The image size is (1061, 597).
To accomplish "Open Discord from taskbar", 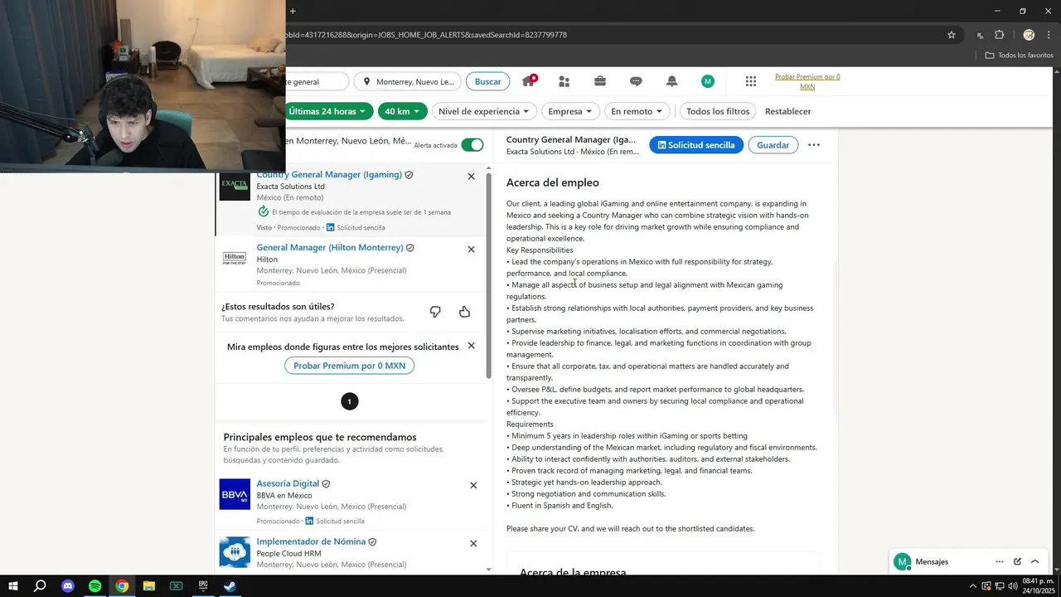I will point(68,586).
